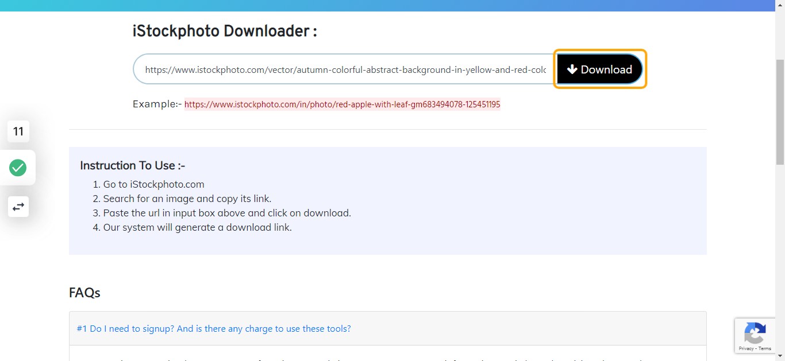
Task: Open the red-apple example link
Action: click(x=343, y=104)
